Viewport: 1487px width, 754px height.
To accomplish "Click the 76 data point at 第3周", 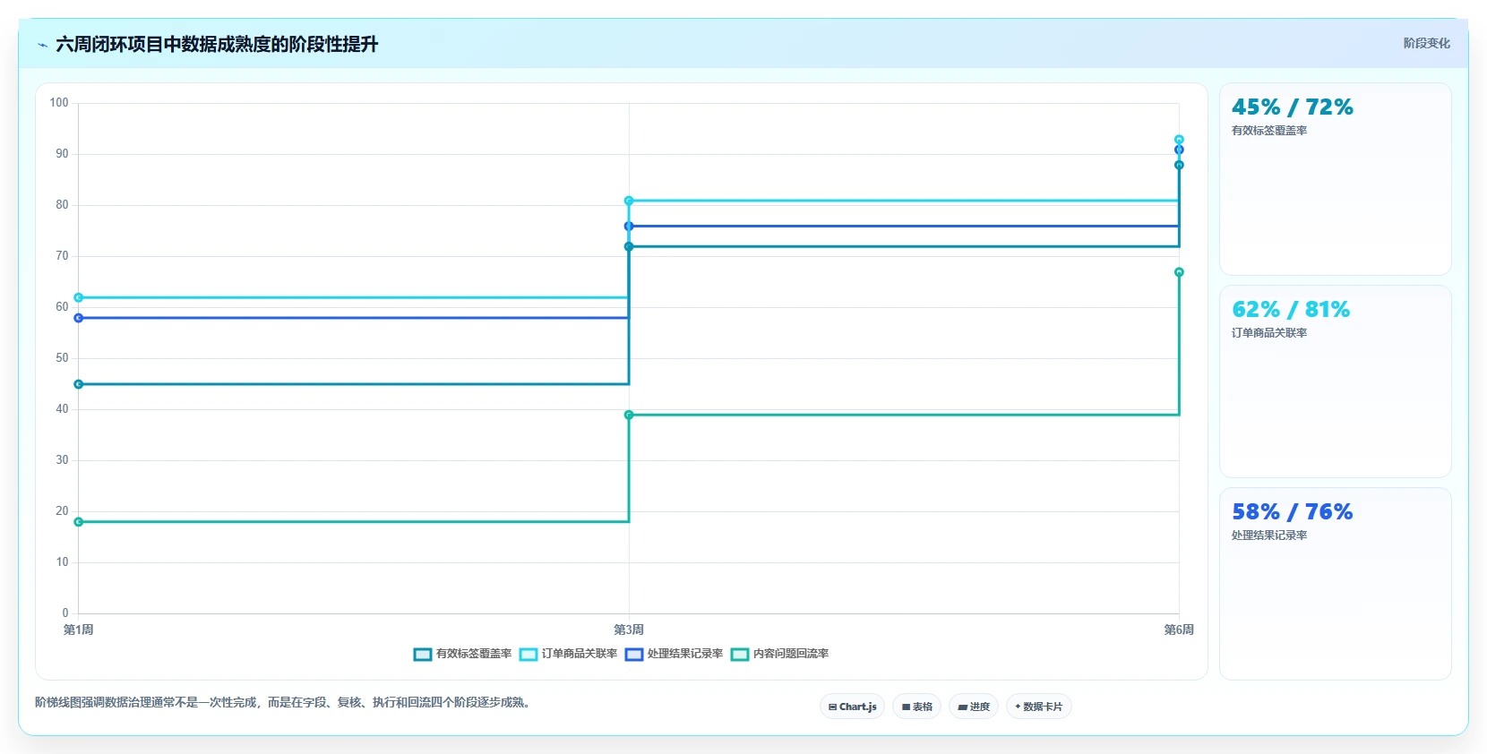I will pos(629,226).
